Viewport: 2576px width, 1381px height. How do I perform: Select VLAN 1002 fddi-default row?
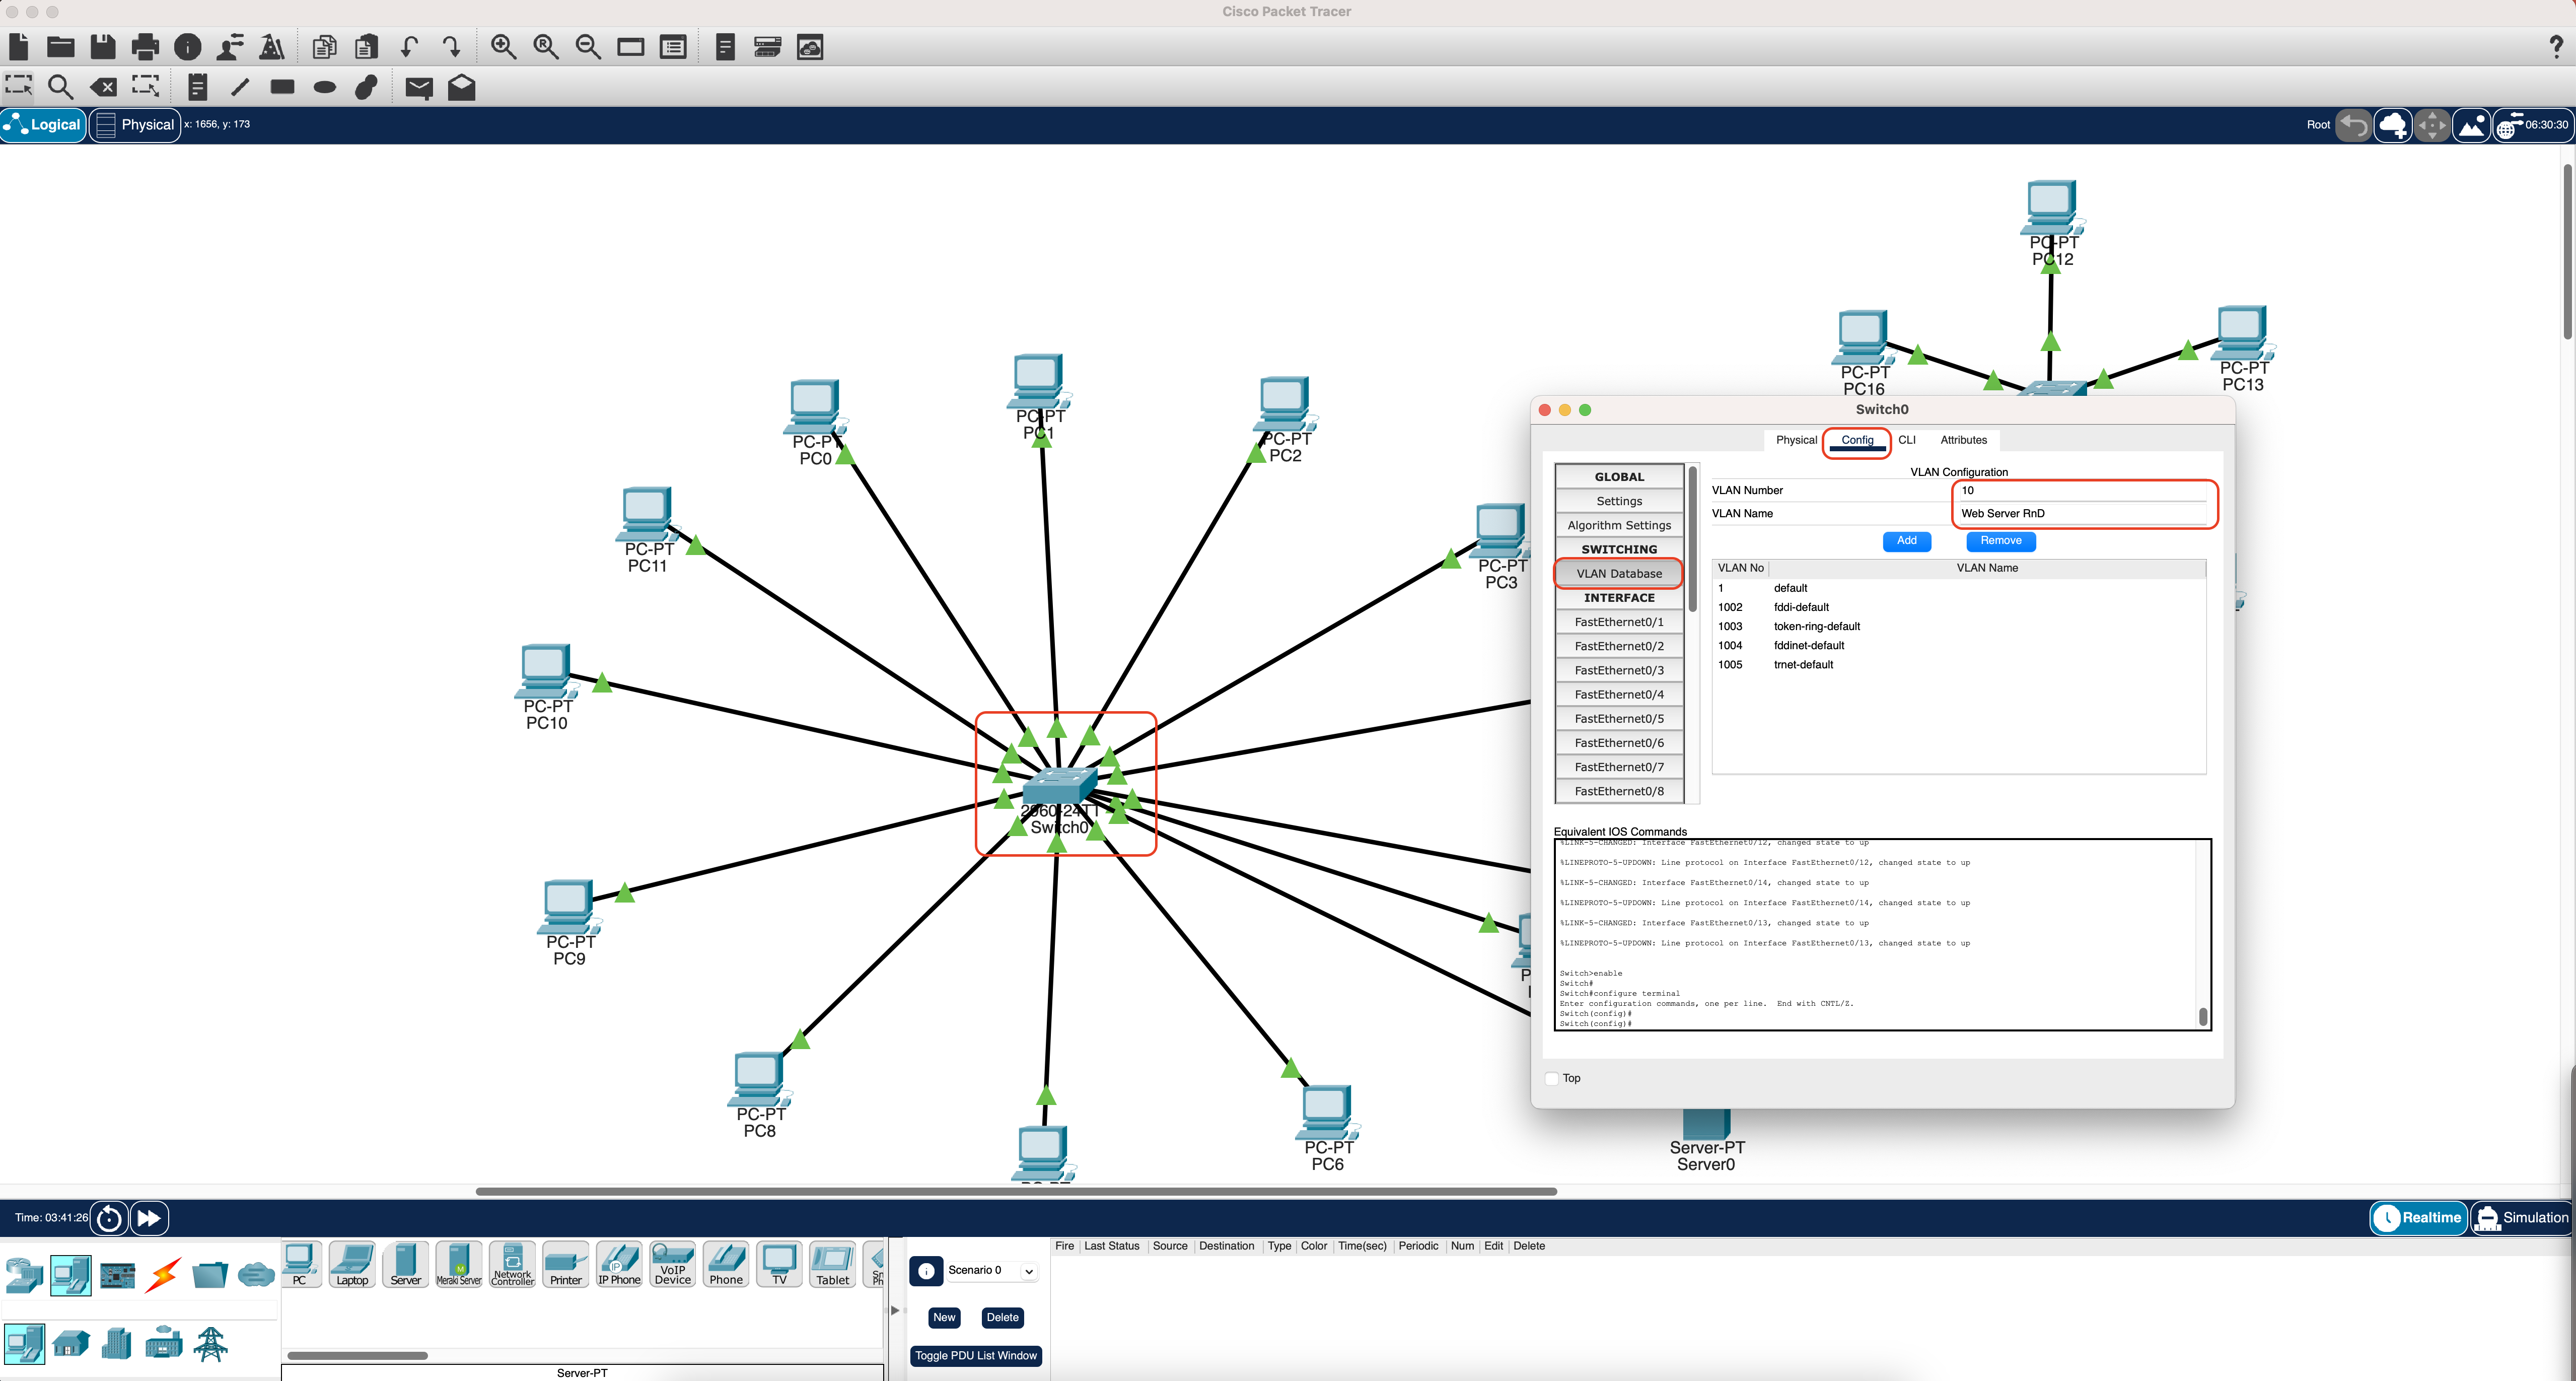[1958, 608]
